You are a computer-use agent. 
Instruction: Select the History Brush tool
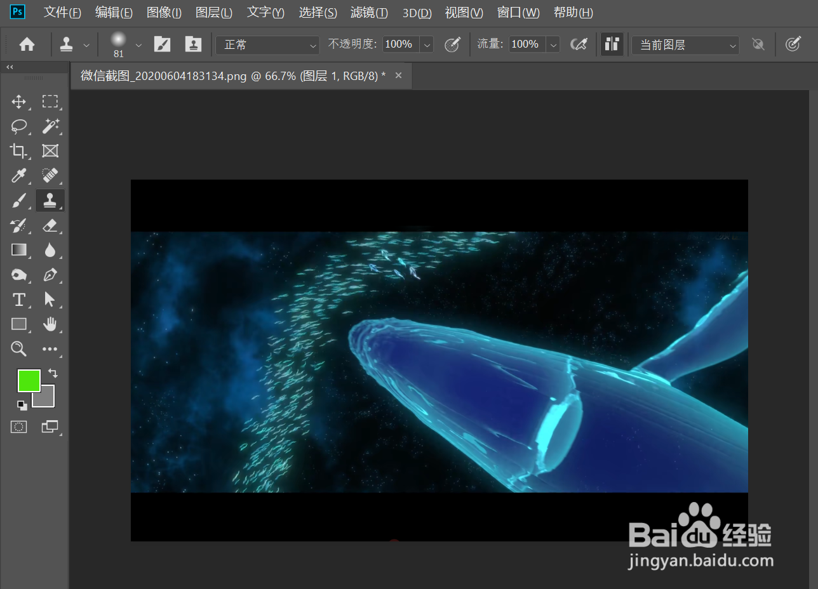(x=19, y=225)
